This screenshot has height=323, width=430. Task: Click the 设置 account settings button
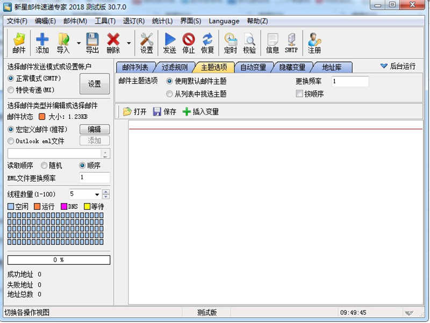(95, 84)
